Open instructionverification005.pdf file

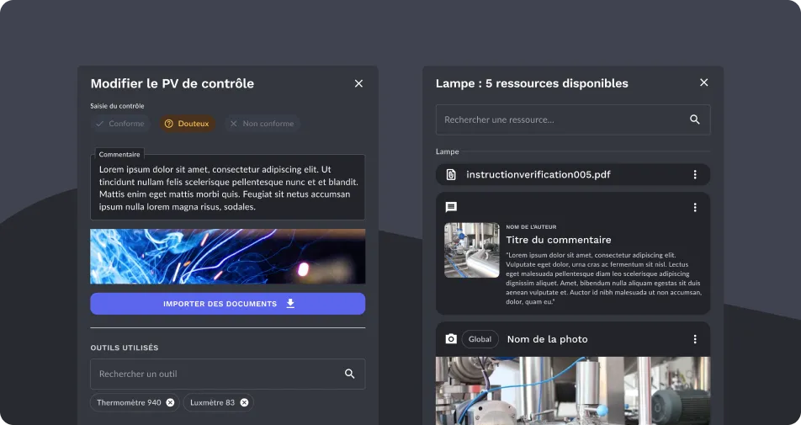tap(573, 175)
